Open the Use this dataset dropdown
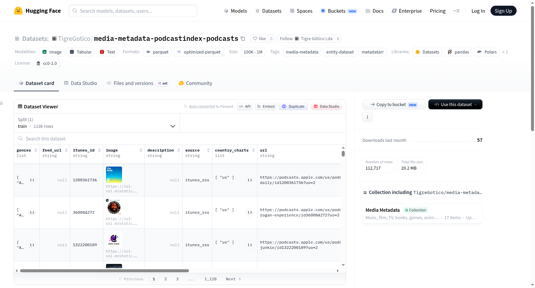The image size is (535, 288). pos(455,104)
